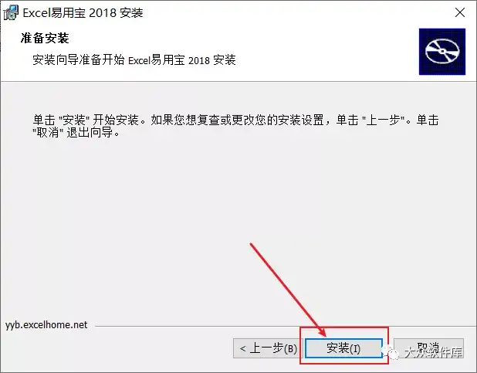Click the red arrow annotation's tail end
Screen dimensions: 477x373
[x=251, y=243]
